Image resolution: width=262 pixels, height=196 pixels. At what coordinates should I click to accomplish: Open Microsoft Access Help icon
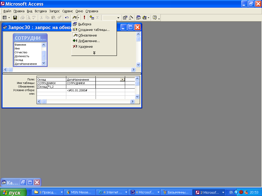(155, 18)
